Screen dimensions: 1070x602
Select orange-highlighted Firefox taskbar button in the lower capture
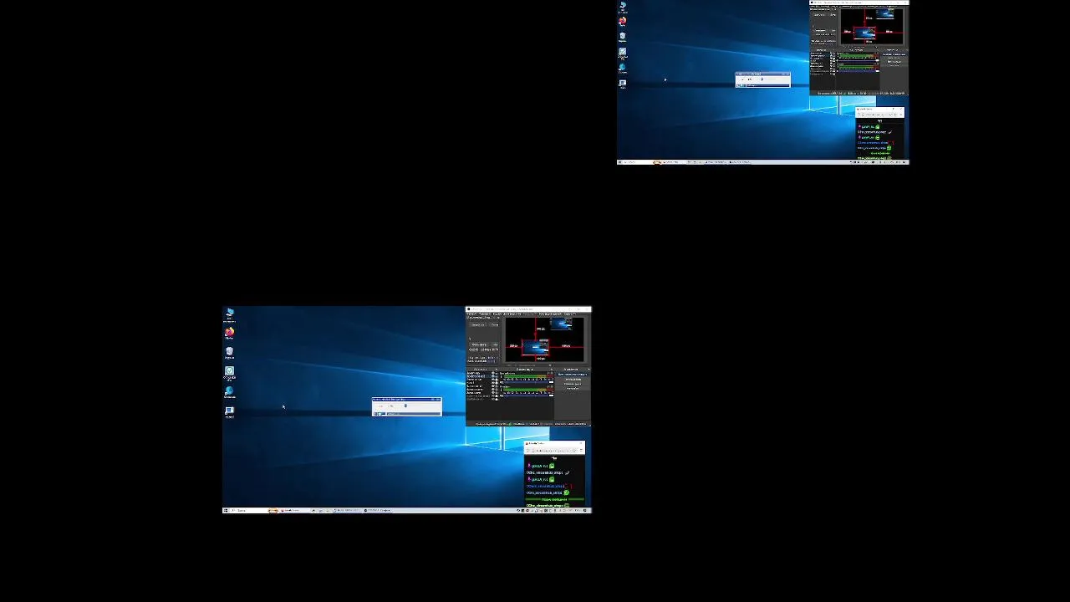click(273, 510)
